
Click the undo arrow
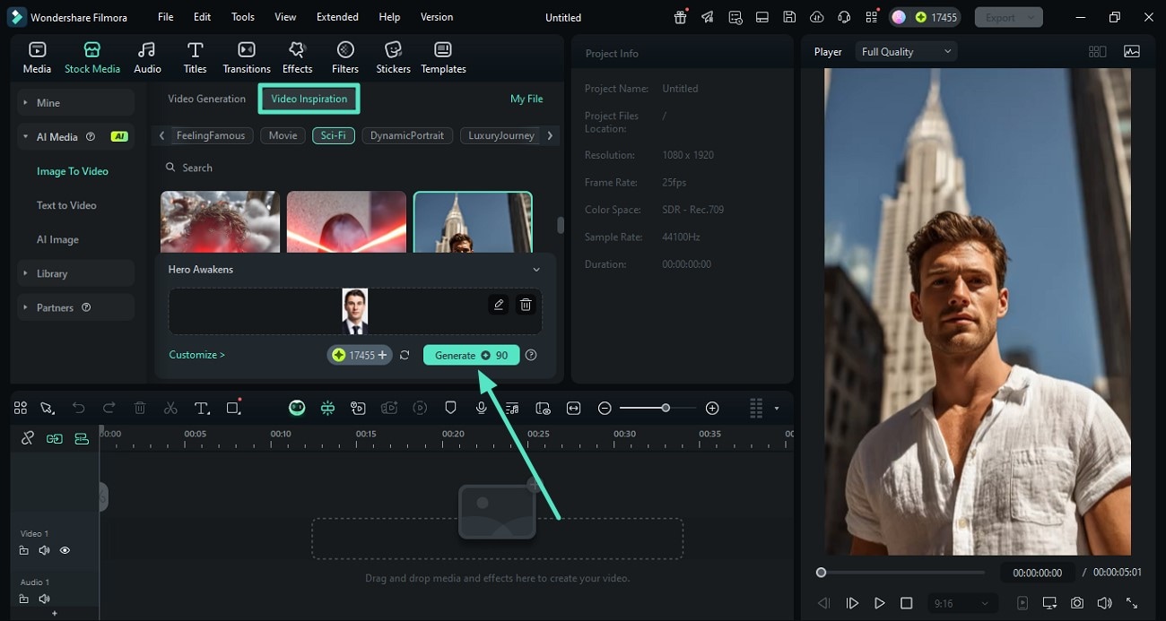point(78,408)
